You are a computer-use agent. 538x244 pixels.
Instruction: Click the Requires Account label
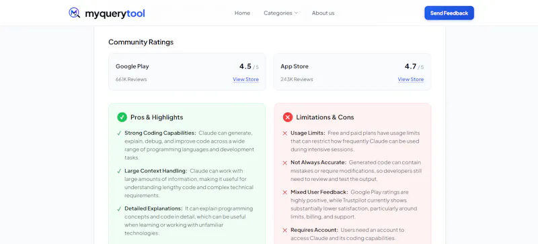[x=314, y=230]
